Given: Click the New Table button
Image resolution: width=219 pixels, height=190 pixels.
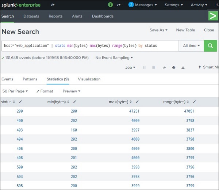Looking at the screenshot, I should [185, 30].
